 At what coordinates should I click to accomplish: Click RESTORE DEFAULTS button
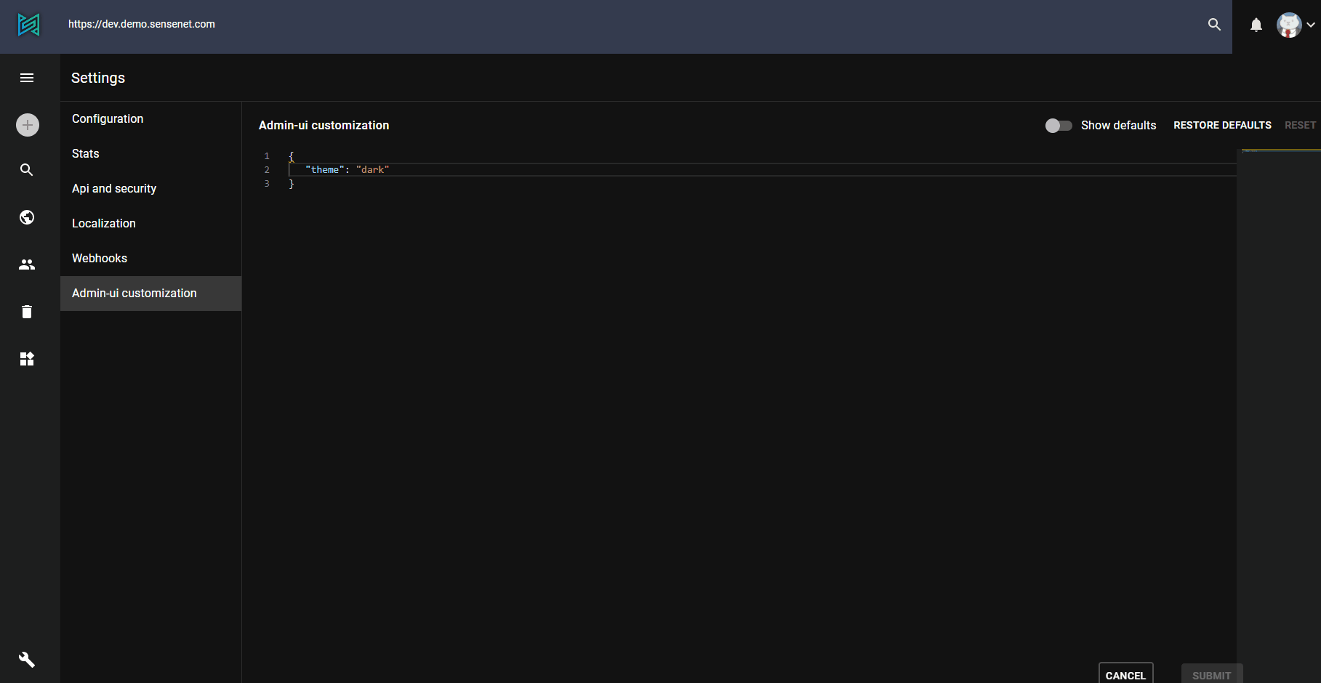pos(1222,125)
